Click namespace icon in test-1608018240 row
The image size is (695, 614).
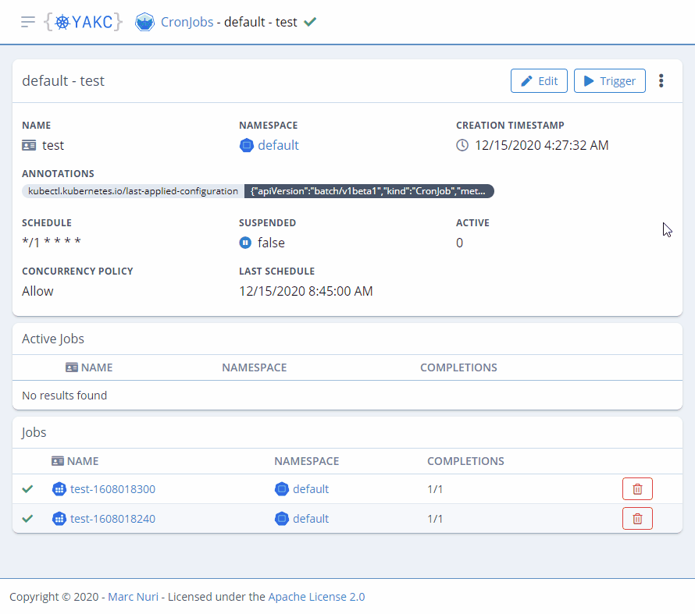click(x=281, y=519)
